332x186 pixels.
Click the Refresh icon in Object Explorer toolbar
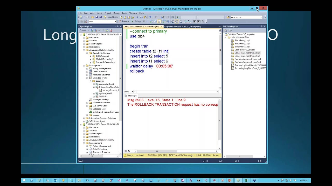(x=107, y=30)
